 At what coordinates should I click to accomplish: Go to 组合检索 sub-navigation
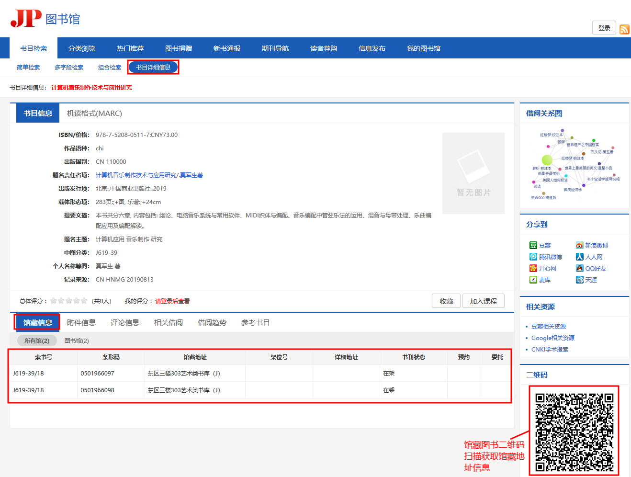tap(110, 68)
